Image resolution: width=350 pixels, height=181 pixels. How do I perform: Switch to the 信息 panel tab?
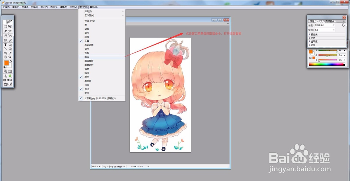[x=312, y=21]
